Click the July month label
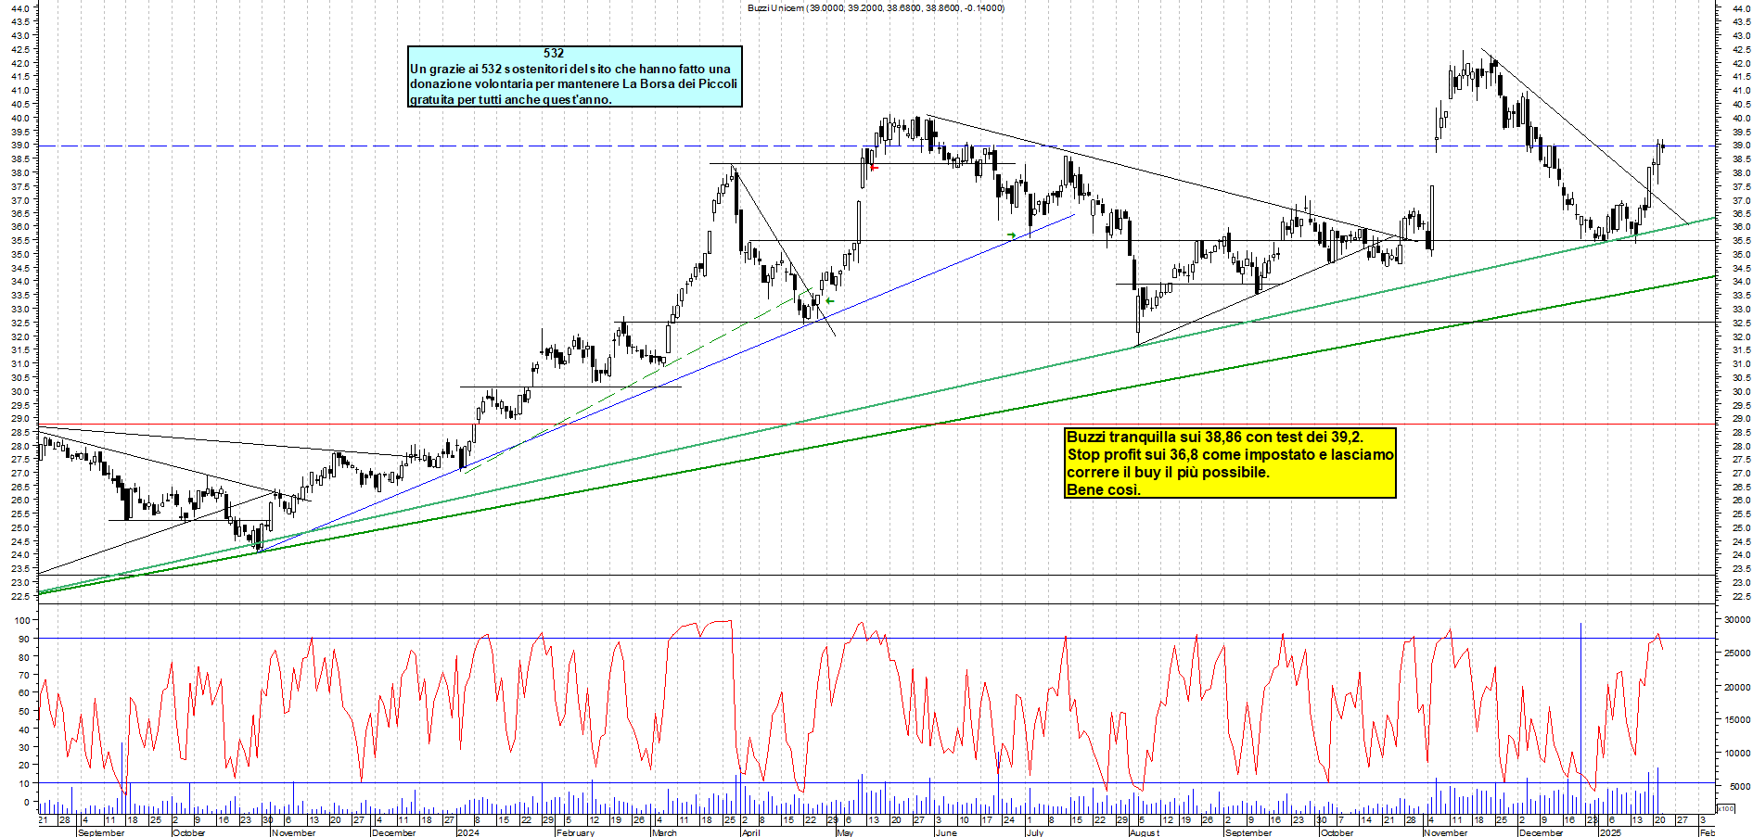 click(1035, 832)
